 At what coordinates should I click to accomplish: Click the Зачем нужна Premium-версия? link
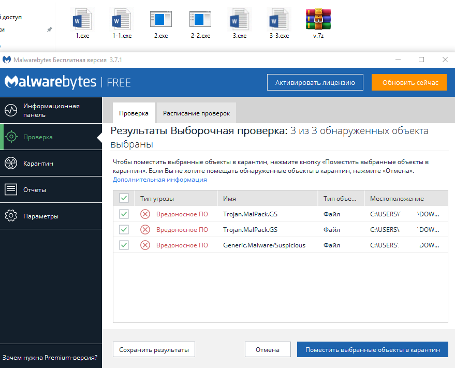[x=50, y=358]
